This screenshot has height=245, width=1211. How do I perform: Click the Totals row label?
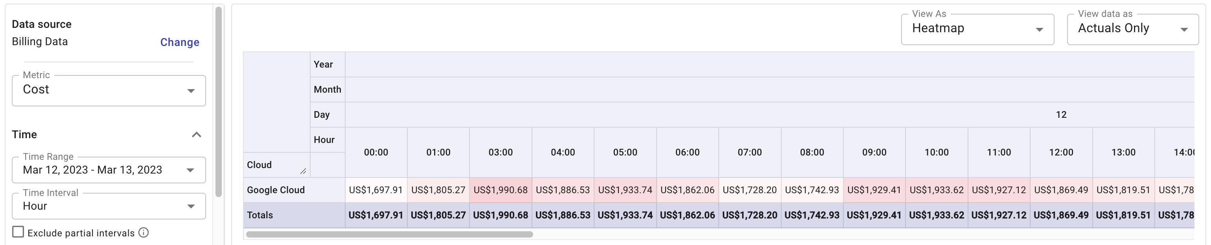(x=260, y=215)
